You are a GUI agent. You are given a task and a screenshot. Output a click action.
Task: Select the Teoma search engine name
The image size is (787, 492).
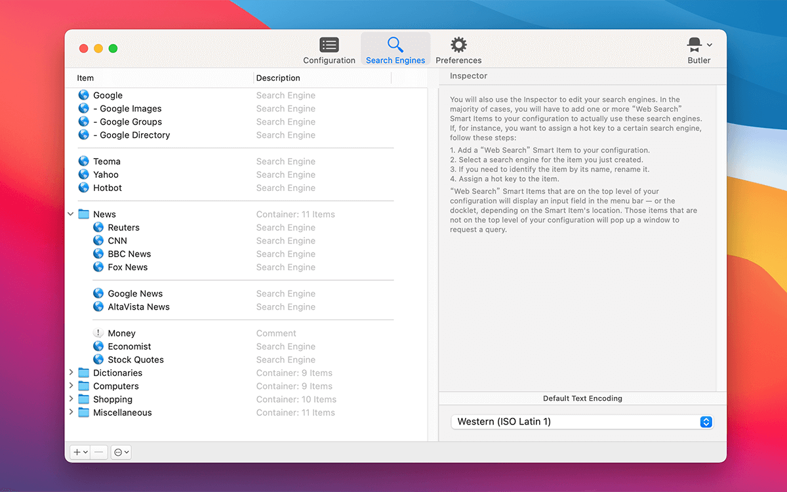click(107, 161)
